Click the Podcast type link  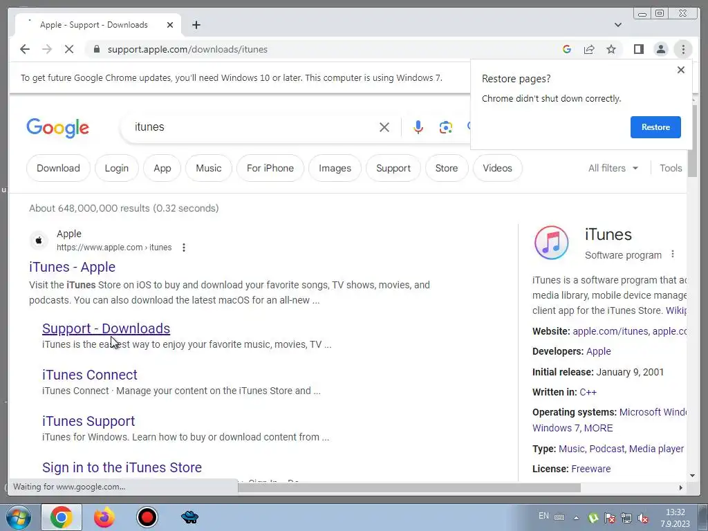[x=607, y=449]
